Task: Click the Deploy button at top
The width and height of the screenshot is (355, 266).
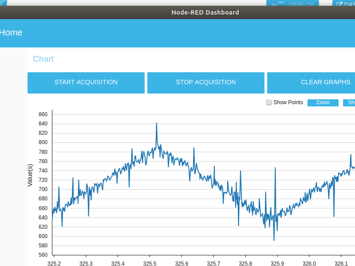Action: [x=292, y=3]
